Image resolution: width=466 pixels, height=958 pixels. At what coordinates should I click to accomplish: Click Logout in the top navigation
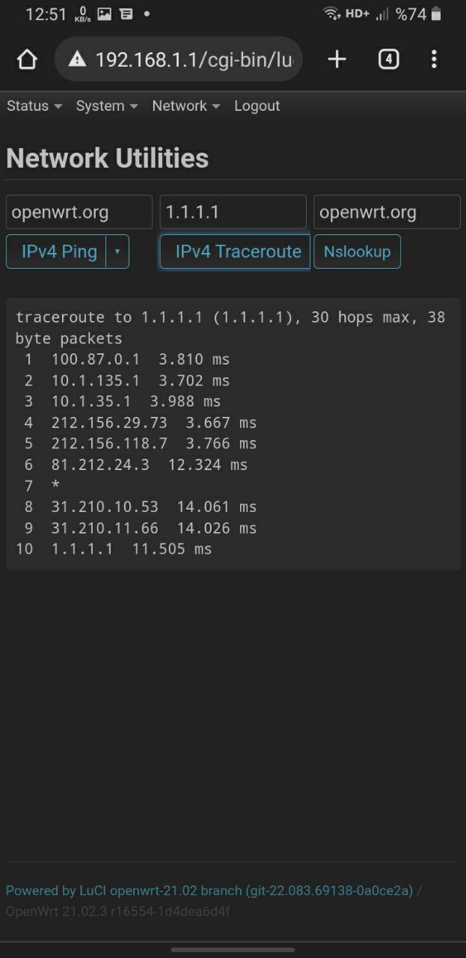pyautogui.click(x=257, y=106)
